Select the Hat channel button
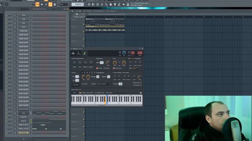The image size is (252, 141). coord(24,23)
